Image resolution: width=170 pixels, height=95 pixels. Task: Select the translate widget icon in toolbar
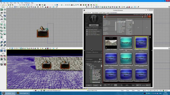(x=22, y=5)
